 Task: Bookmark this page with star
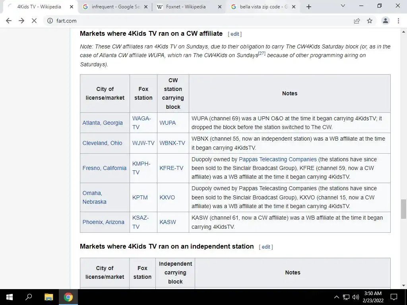pyautogui.click(x=370, y=21)
